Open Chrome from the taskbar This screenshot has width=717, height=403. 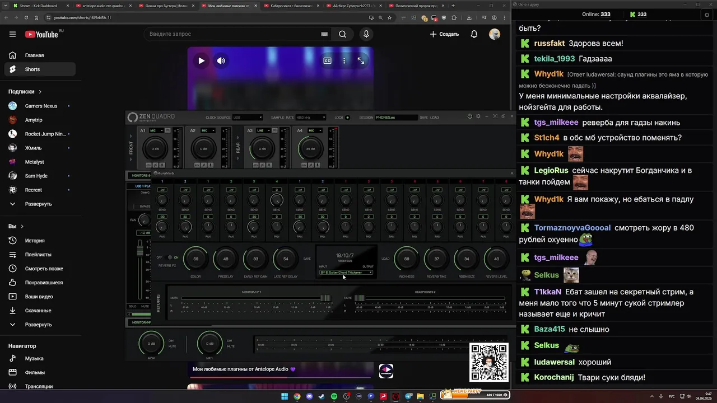click(x=297, y=396)
